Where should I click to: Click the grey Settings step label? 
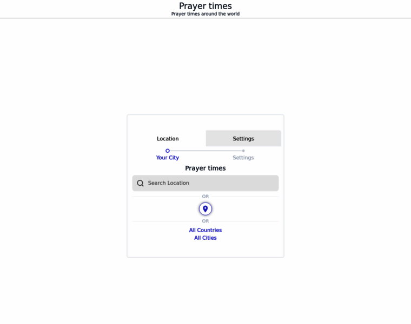point(243,158)
